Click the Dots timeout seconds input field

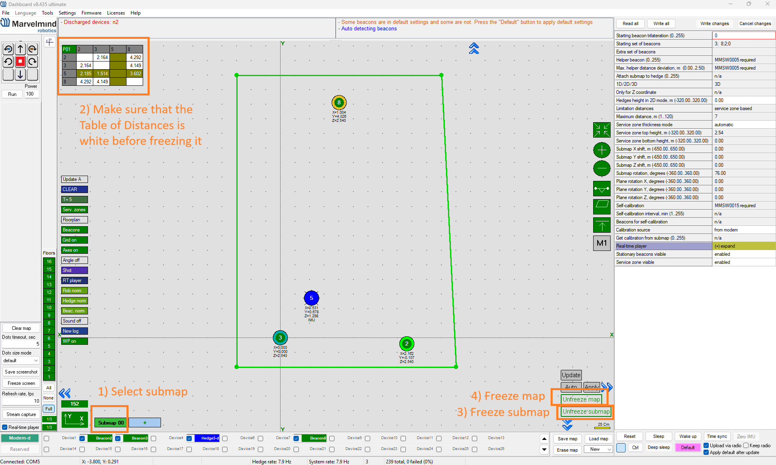pos(21,344)
